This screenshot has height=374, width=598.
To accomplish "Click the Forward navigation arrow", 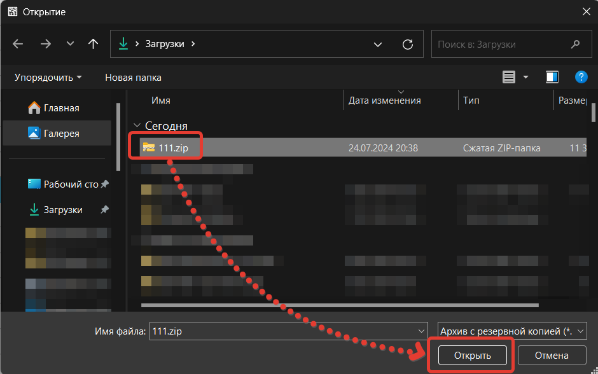I will [x=45, y=45].
